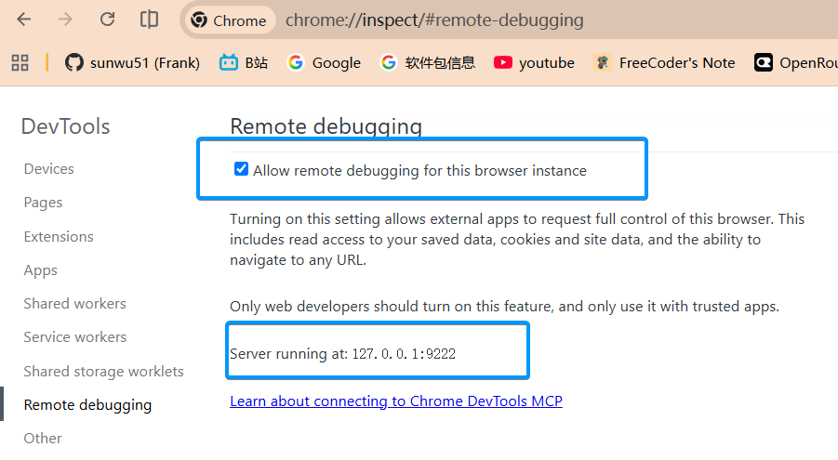Open the Google bookmark
Screen dimensions: 838x460
pos(324,62)
